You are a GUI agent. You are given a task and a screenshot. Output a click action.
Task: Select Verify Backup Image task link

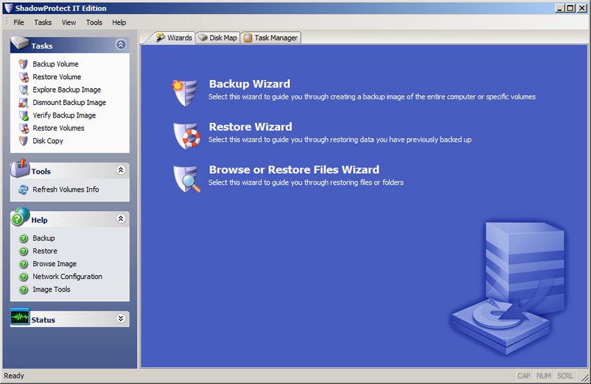(x=64, y=115)
